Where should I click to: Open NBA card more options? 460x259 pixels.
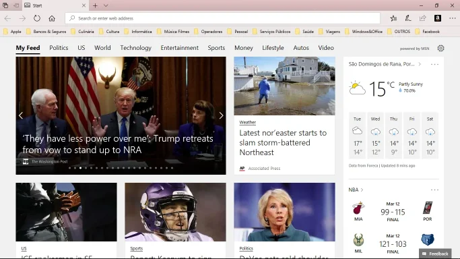coord(434,190)
